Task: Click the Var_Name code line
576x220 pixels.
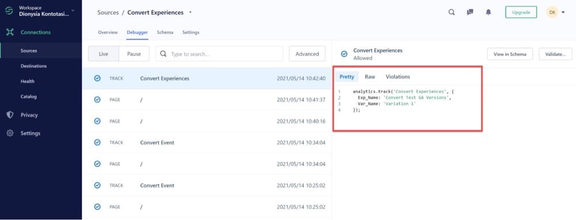Action: coord(387,104)
